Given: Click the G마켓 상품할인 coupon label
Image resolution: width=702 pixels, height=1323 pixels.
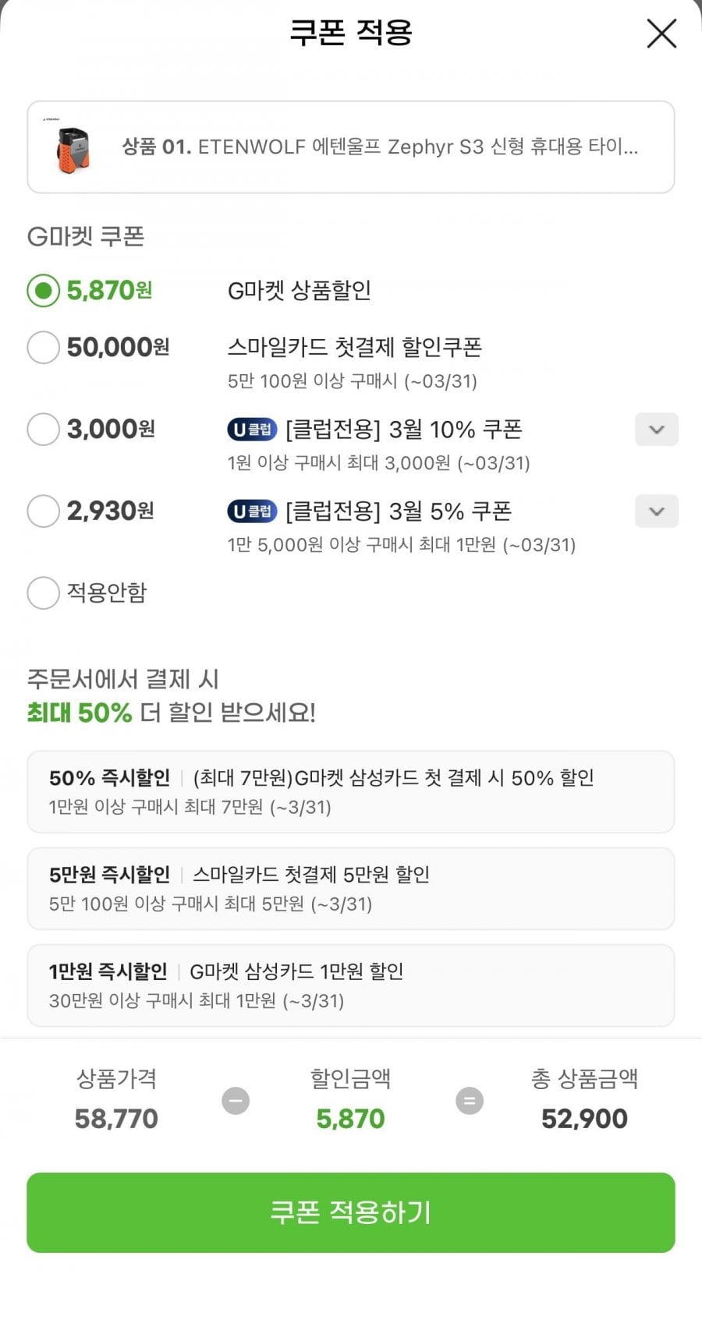Looking at the screenshot, I should (300, 291).
